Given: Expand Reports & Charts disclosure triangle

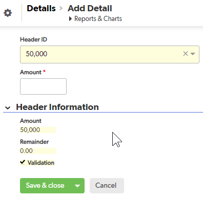Looking at the screenshot, I should pos(70,19).
